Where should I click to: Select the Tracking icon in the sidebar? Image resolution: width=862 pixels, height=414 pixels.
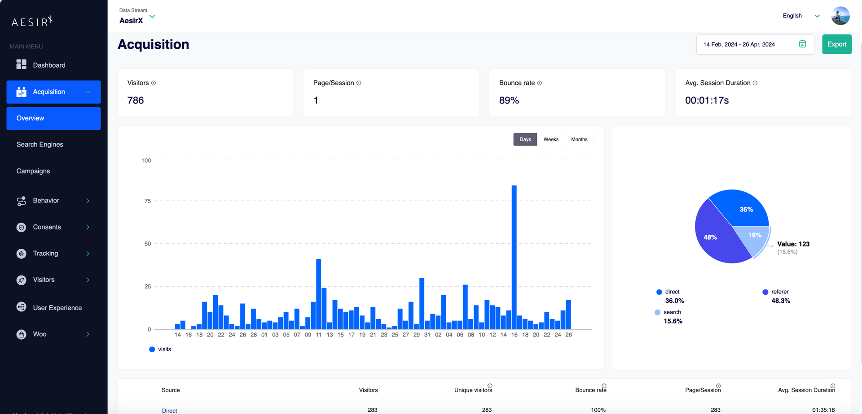[21, 254]
